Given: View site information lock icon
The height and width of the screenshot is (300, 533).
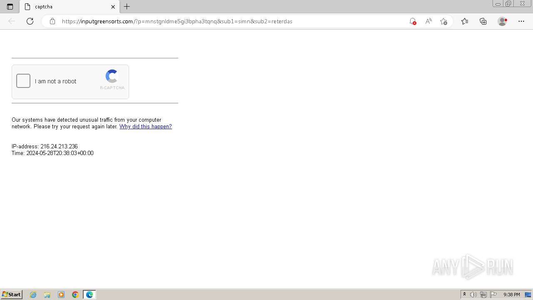Looking at the screenshot, I should coord(52,21).
